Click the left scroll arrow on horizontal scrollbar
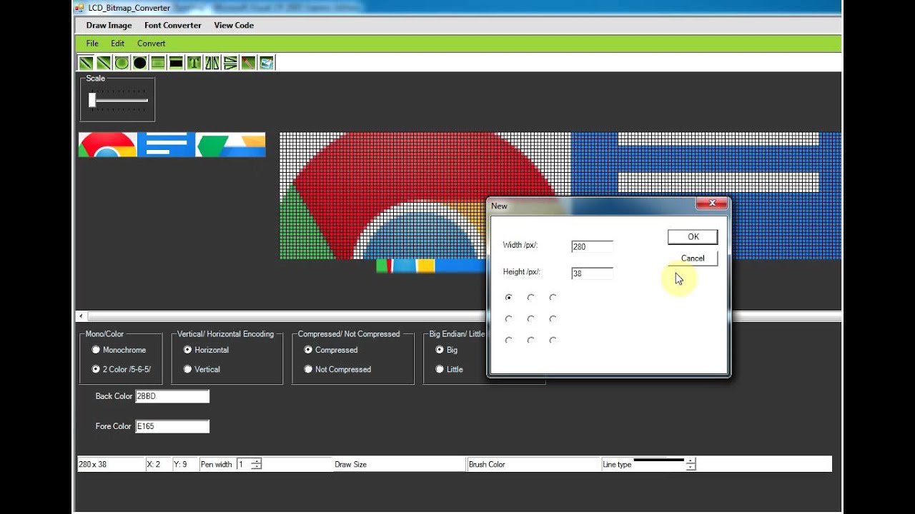Image resolution: width=915 pixels, height=514 pixels. click(x=80, y=316)
